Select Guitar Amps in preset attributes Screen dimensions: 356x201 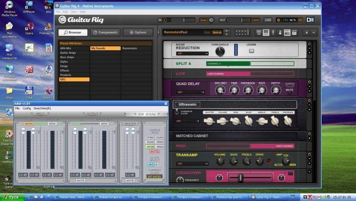pos(68,52)
